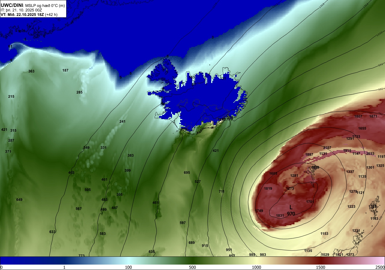Select the colorbar tick label 0
The width and height of the screenshot is (385, 270).
1,267
